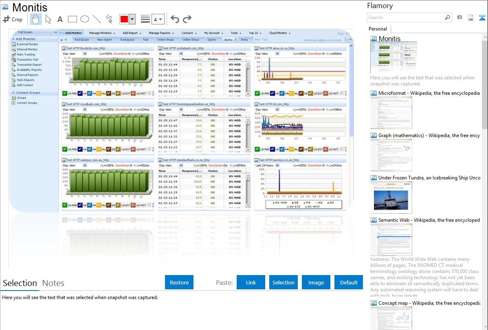Activate the hand pan tool
This screenshot has height=330, width=488.
coord(35,19)
